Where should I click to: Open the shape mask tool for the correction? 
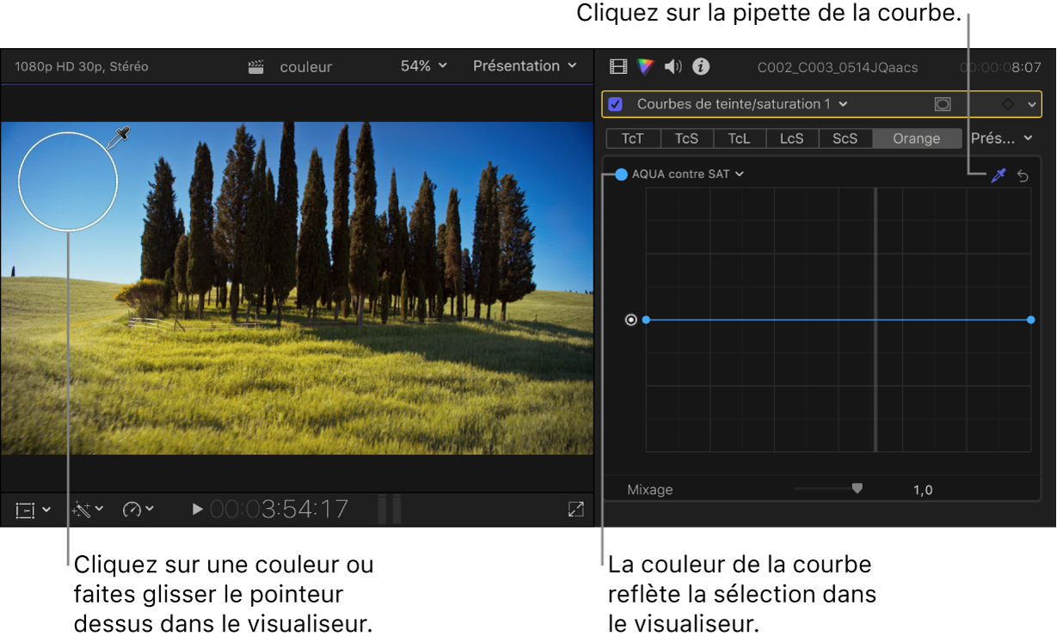pos(943,103)
